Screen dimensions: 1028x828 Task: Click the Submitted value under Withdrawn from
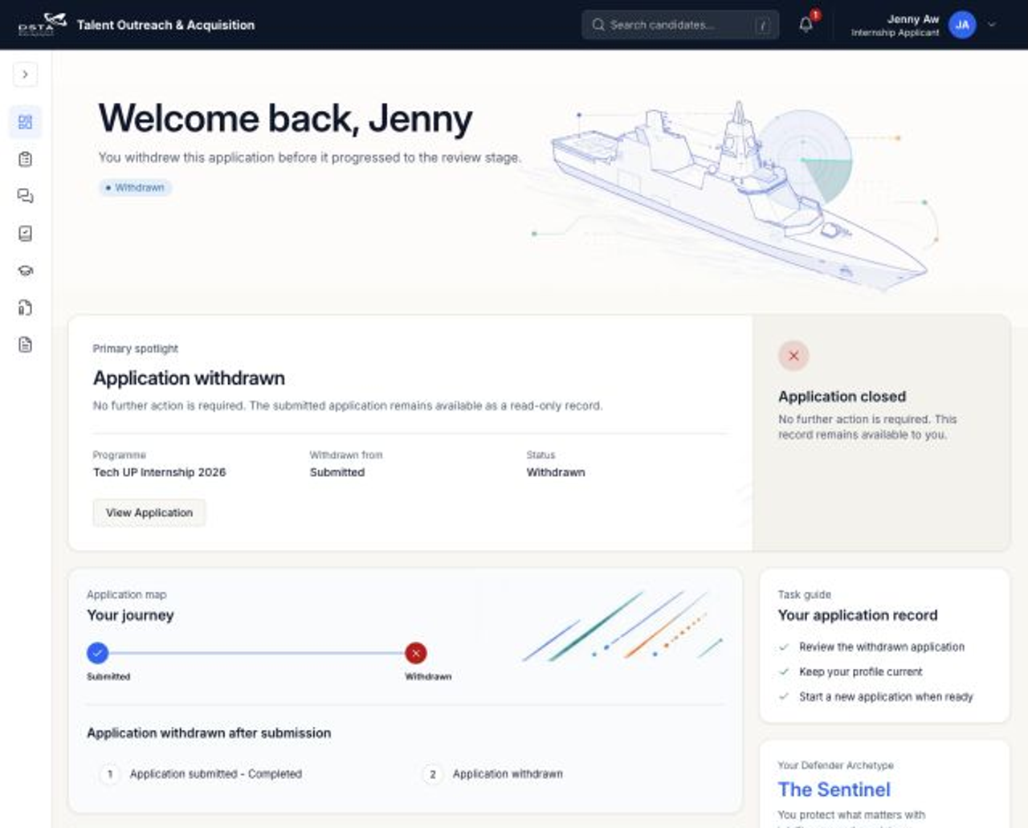point(337,472)
